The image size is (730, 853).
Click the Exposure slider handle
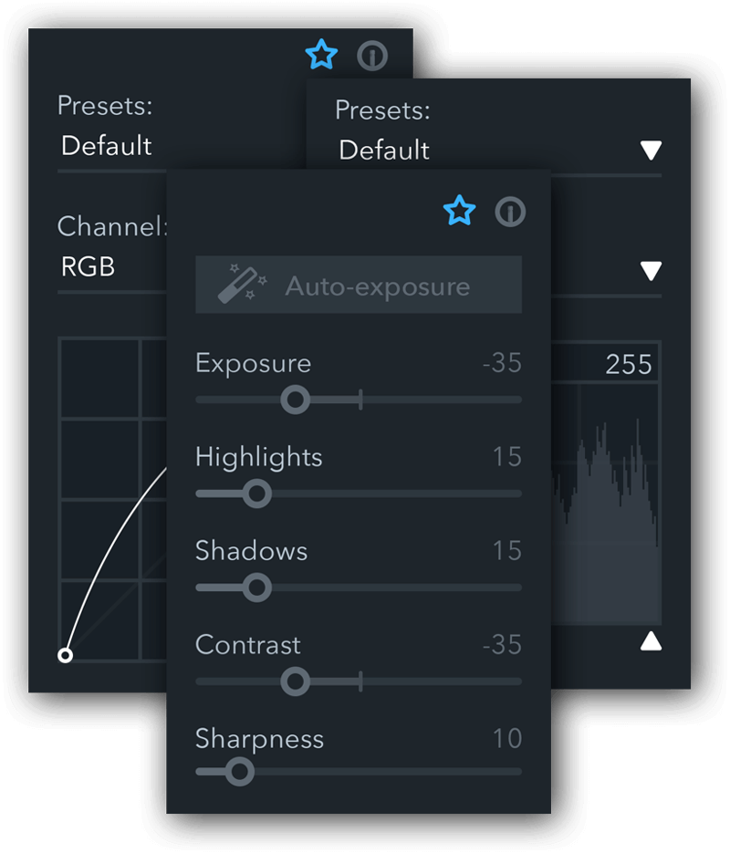(296, 400)
